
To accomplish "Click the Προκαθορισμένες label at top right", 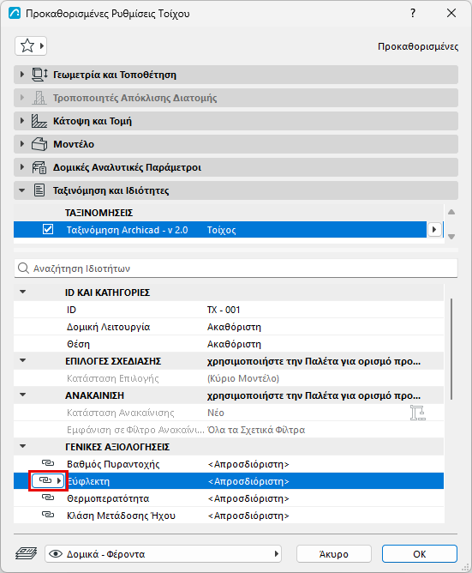I will click(418, 46).
